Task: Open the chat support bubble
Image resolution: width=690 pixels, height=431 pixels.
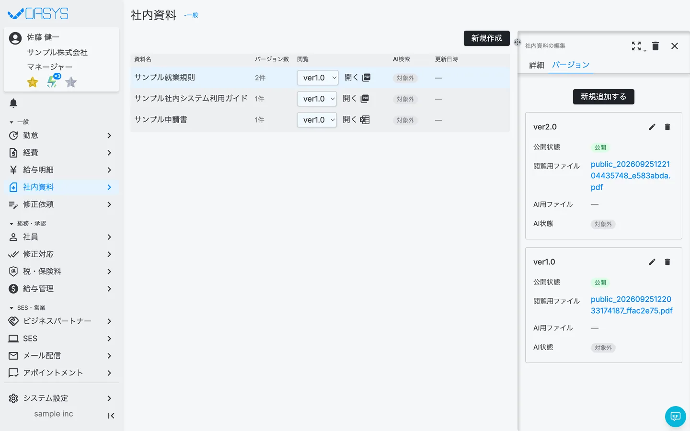Action: (x=676, y=417)
